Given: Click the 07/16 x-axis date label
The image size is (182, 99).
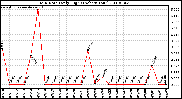Looking at the screenshot, I should (x=46, y=93).
